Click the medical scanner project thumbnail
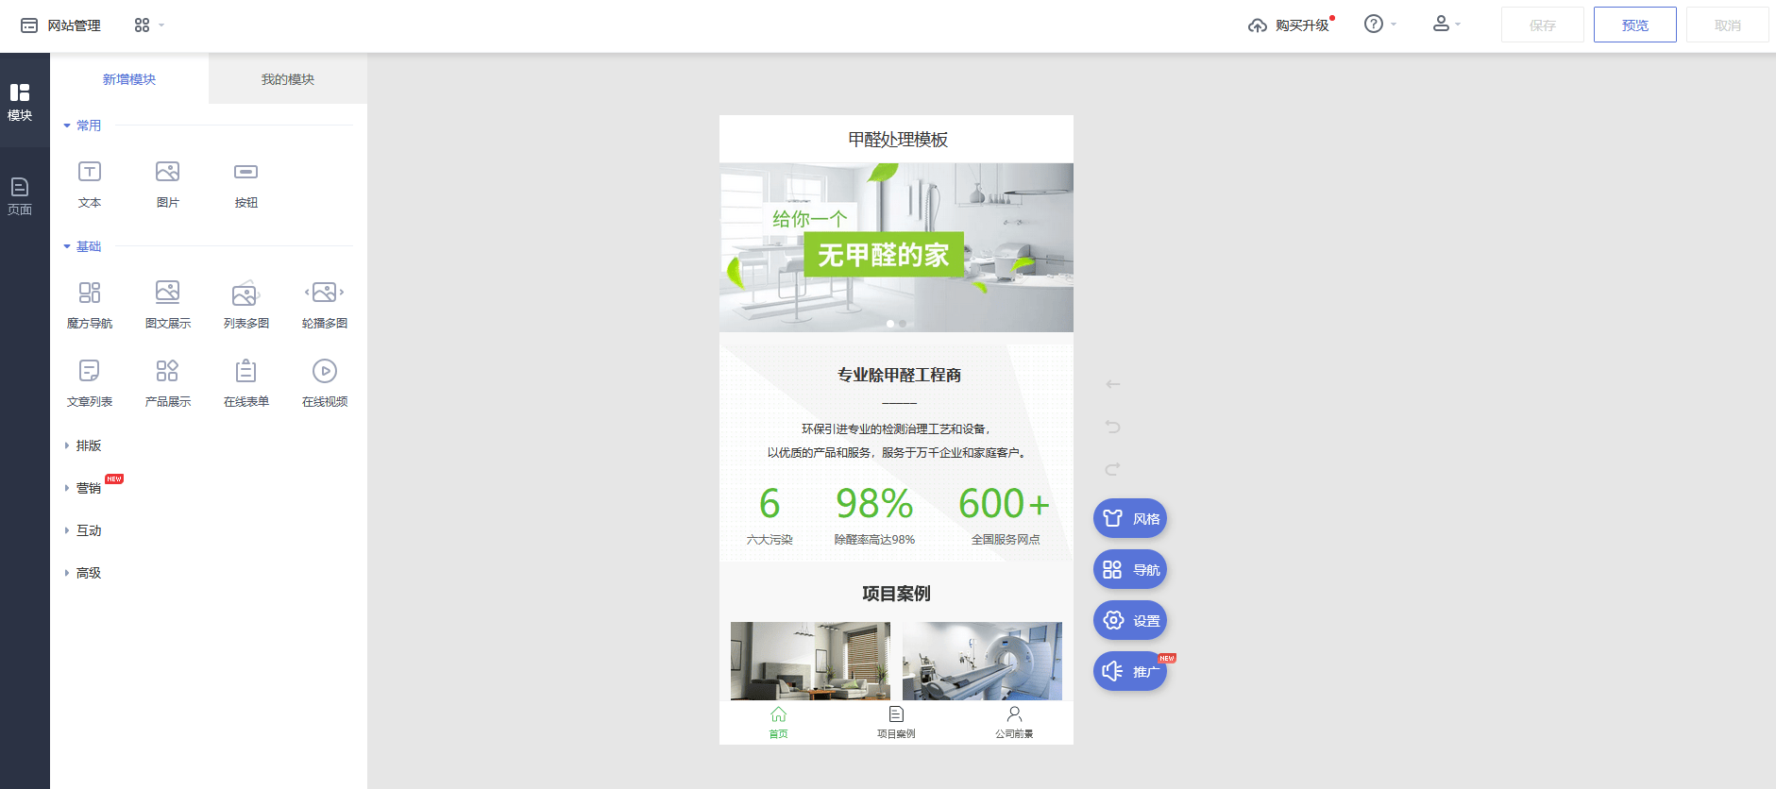Image resolution: width=1776 pixels, height=789 pixels. click(982, 661)
